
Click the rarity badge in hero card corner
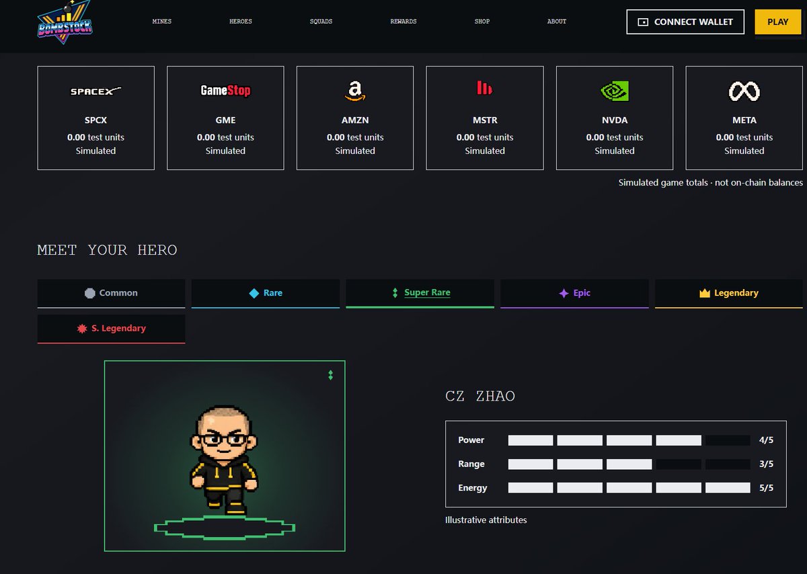(330, 375)
